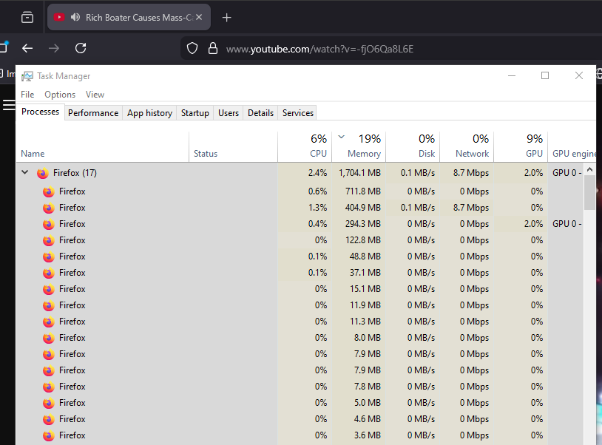Open the View menu
This screenshot has width=602, height=445.
[95, 95]
